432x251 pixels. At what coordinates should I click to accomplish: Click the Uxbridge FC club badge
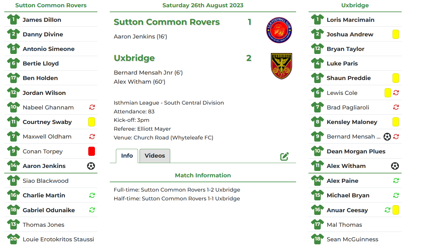click(x=281, y=66)
